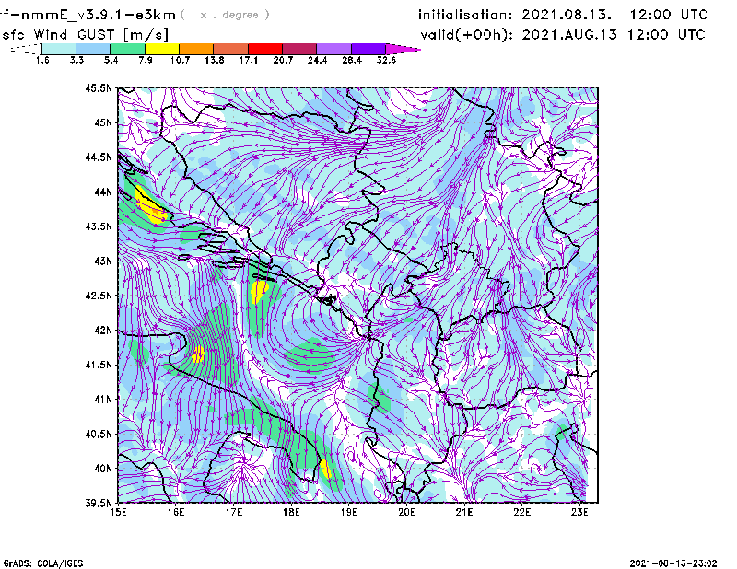737x569 pixels.
Task: Click the 39.5N latitude label
Action: coord(99,503)
